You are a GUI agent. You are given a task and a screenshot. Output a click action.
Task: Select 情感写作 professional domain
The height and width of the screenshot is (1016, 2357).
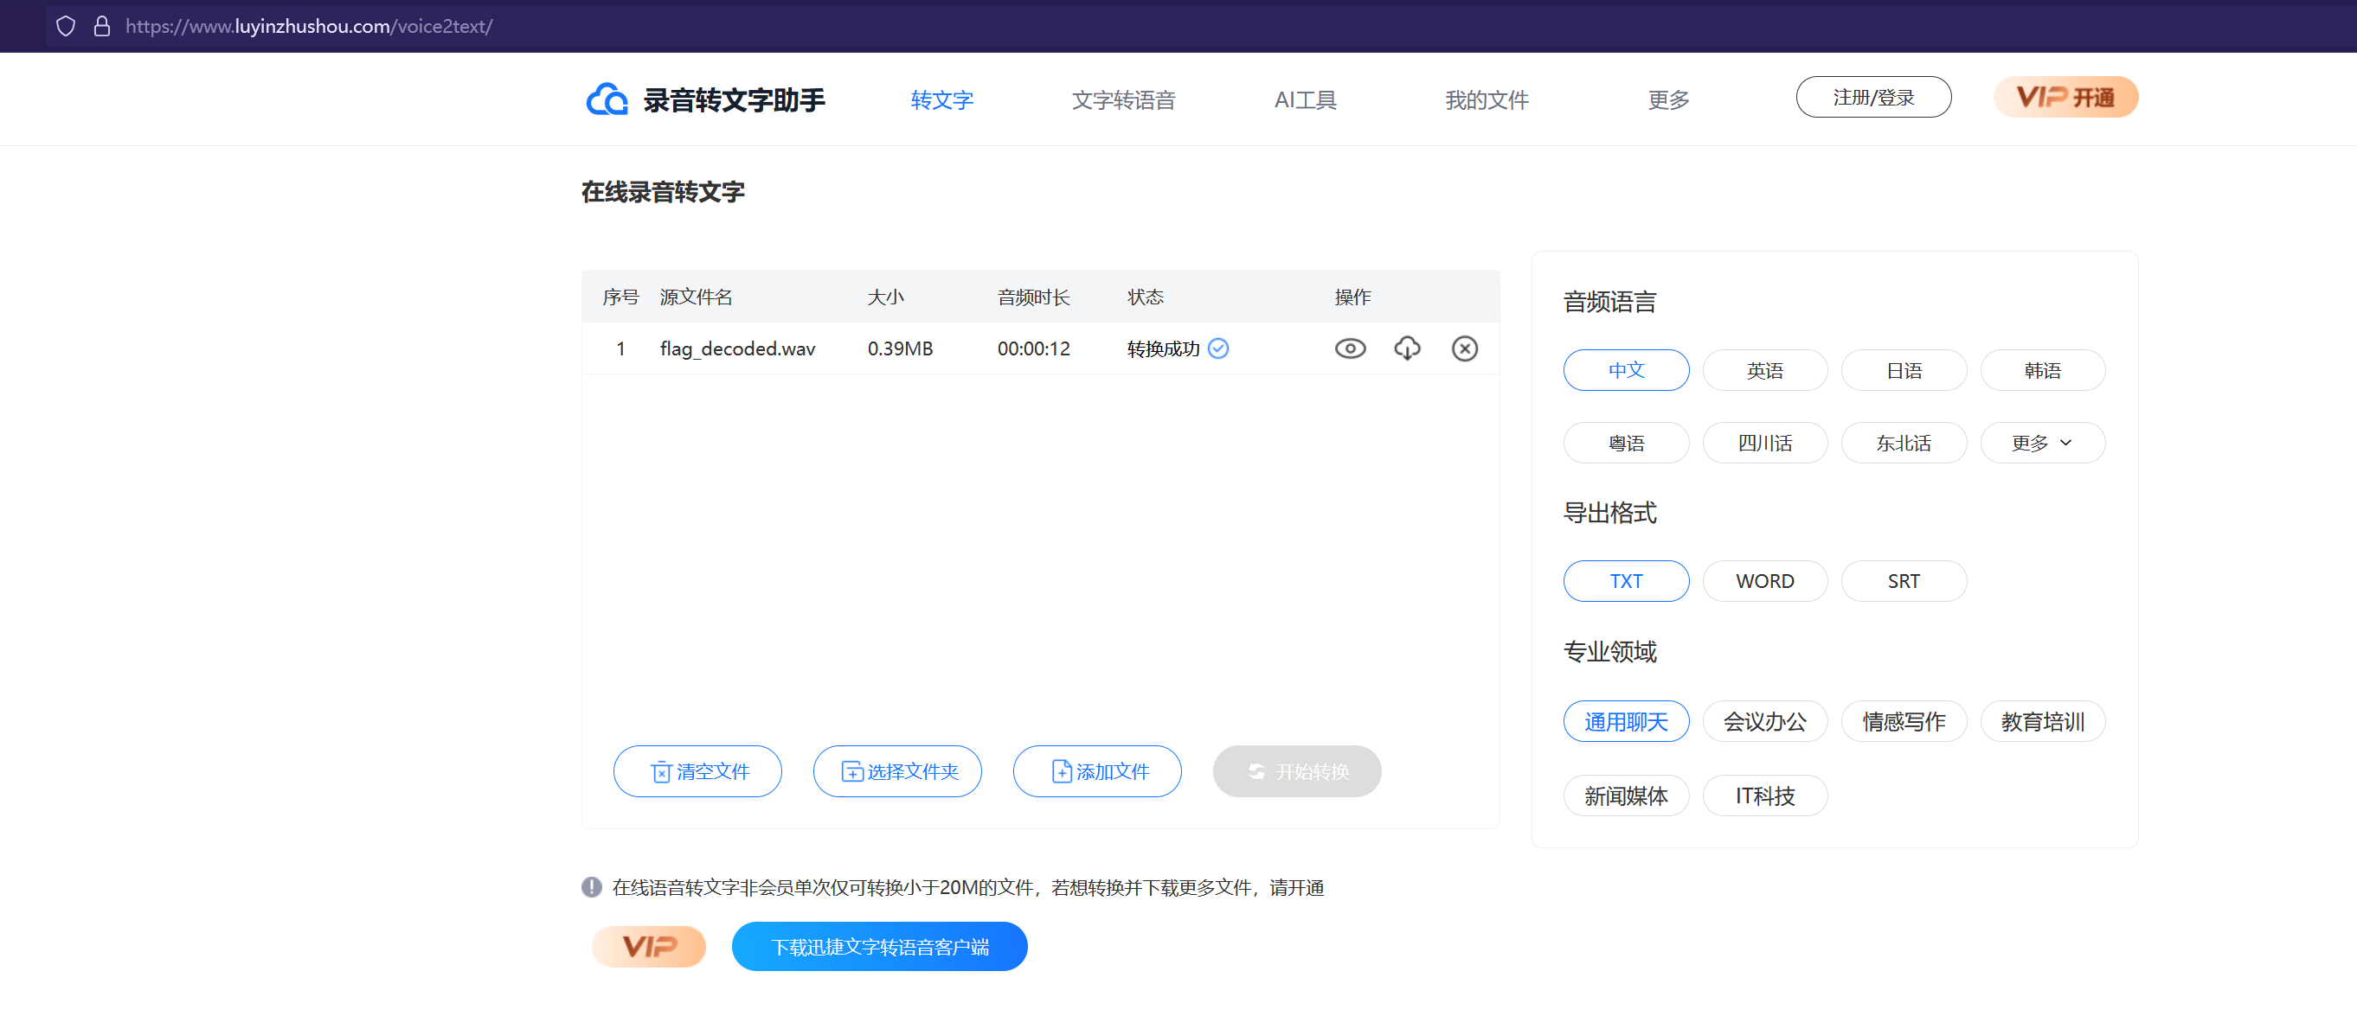tap(1904, 721)
